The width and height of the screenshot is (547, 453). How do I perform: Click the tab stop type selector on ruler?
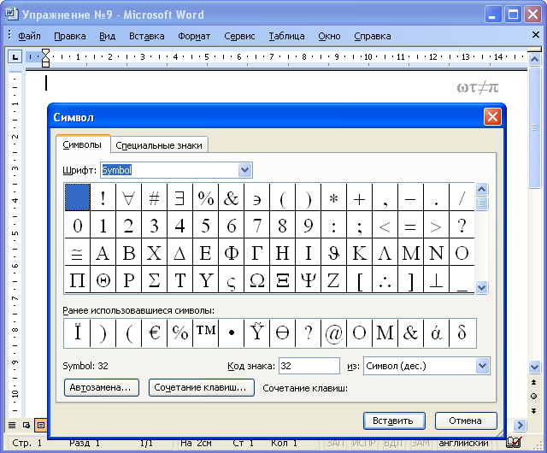click(x=15, y=56)
